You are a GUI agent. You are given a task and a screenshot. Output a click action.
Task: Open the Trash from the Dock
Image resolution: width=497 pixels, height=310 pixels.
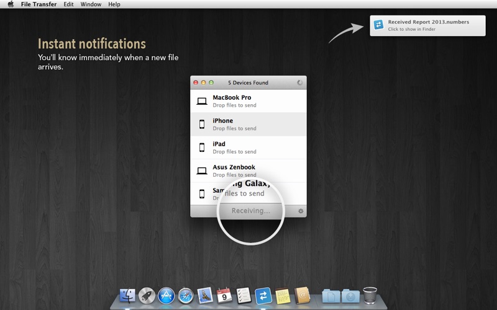(x=370, y=296)
